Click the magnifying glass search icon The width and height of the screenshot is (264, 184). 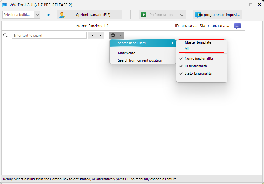point(5,35)
